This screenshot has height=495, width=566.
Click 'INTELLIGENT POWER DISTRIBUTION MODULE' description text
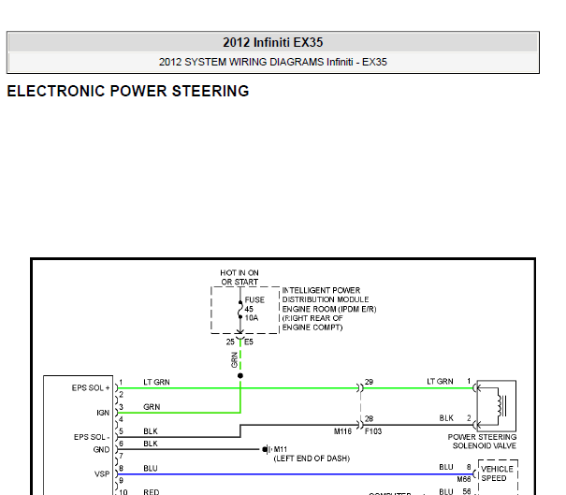pos(329,309)
